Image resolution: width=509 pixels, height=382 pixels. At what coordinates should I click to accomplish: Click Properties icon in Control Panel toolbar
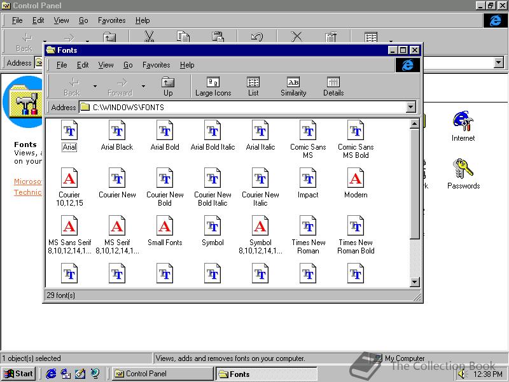[x=330, y=37]
